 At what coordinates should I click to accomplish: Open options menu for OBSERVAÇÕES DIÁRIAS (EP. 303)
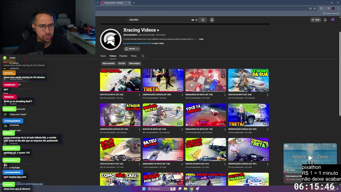(x=139, y=129)
